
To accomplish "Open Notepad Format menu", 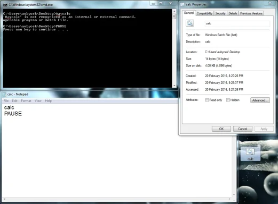I will (26, 101).
